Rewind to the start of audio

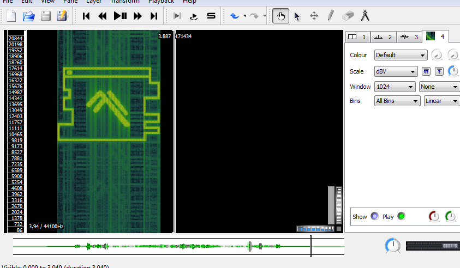[86, 16]
